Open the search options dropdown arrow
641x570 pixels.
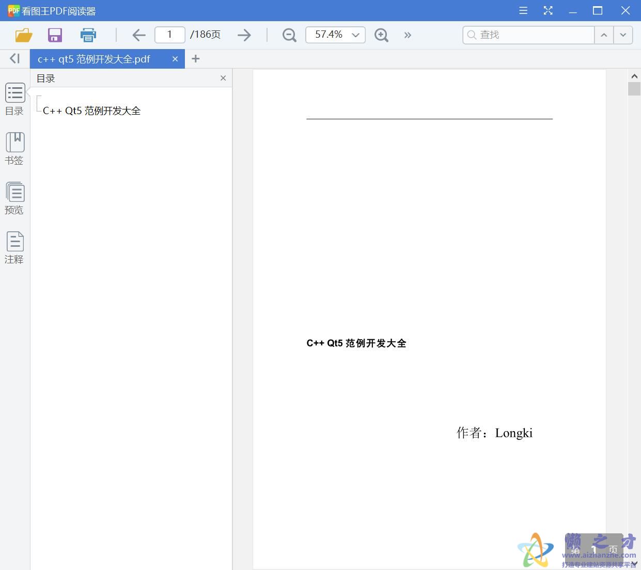click(623, 35)
